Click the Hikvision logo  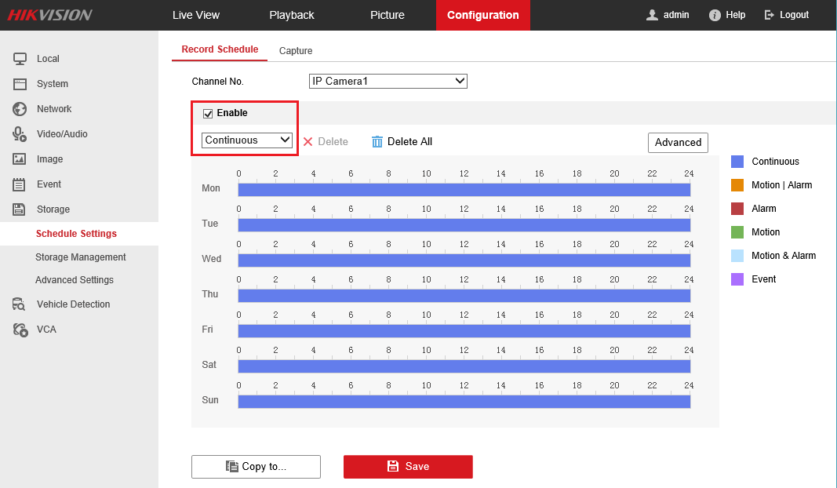[50, 15]
